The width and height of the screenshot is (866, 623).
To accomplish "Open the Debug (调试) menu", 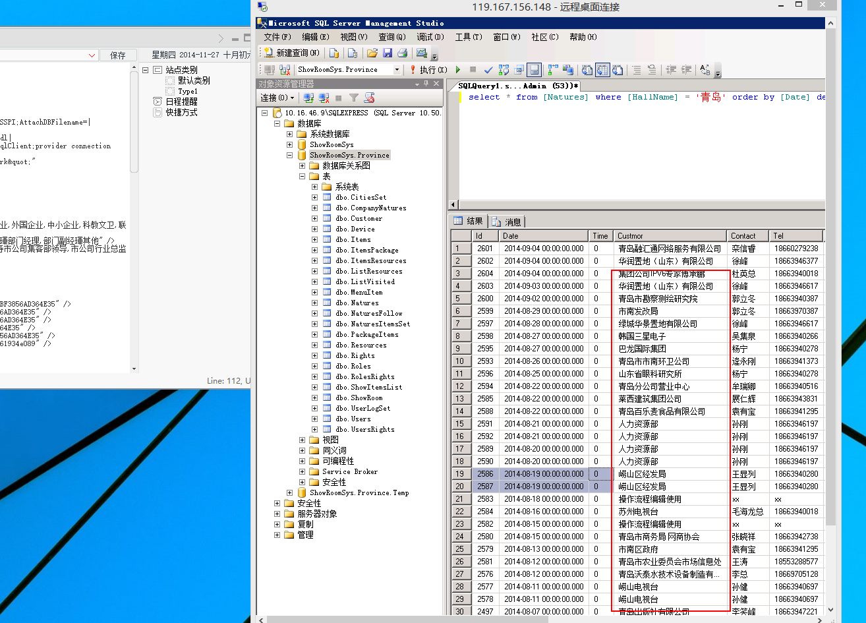I will tap(430, 37).
